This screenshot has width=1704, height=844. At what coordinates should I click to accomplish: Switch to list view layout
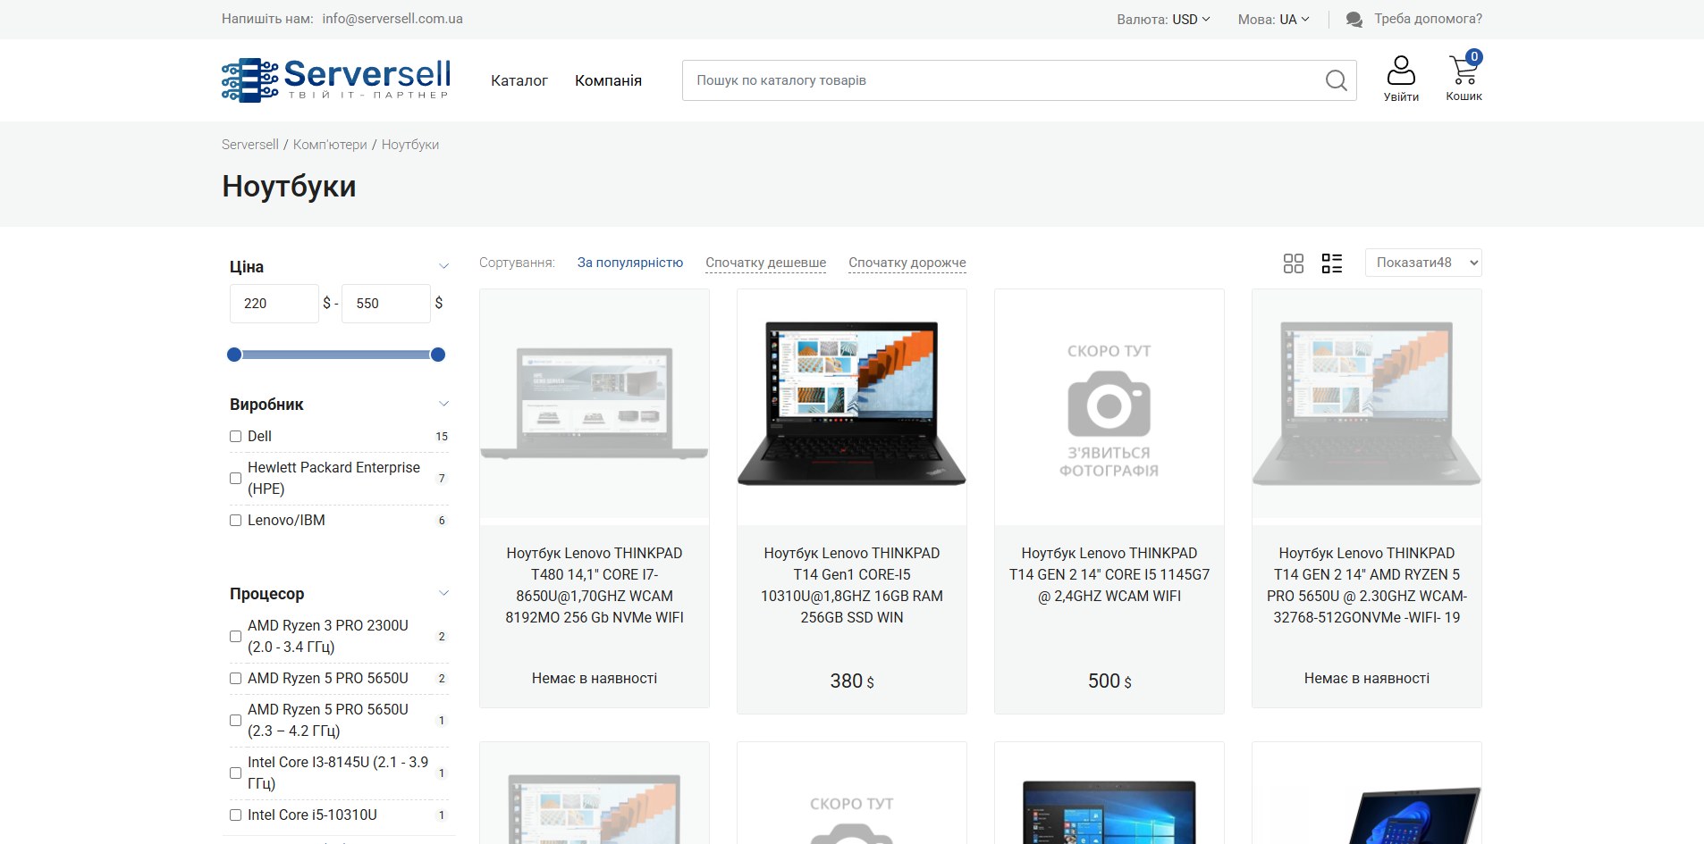(x=1332, y=263)
